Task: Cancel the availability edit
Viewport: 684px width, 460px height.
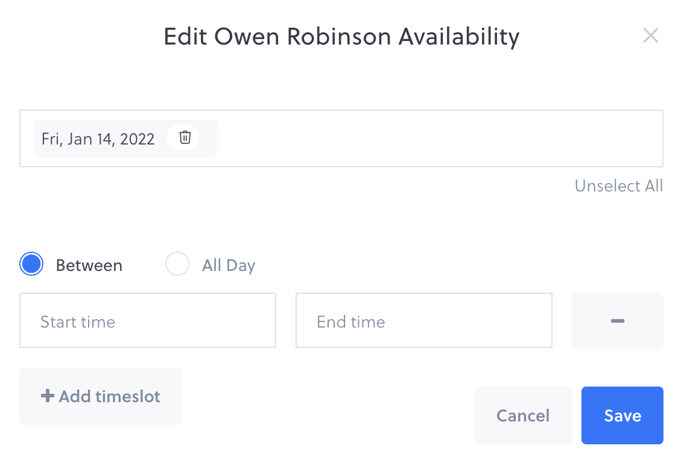Action: tap(522, 415)
